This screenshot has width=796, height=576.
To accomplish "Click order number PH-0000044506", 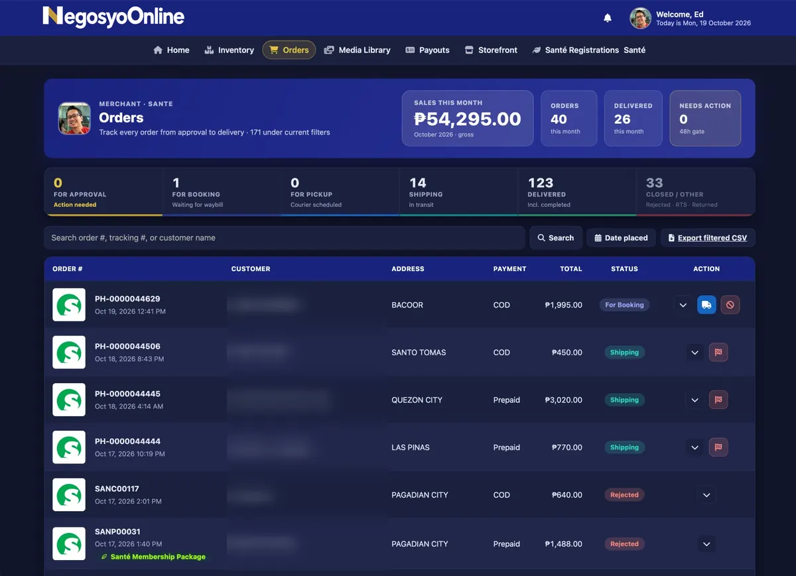I will point(127,347).
